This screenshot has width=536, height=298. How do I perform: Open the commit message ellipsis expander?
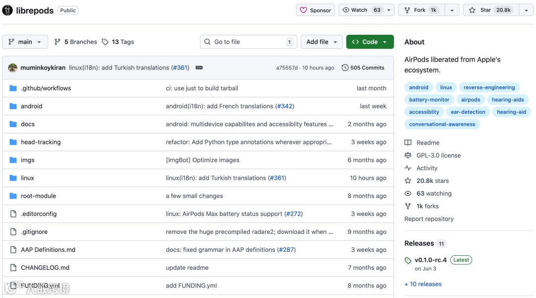coord(199,68)
